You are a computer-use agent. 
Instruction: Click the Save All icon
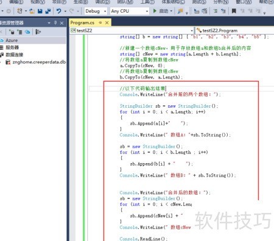(48, 11)
